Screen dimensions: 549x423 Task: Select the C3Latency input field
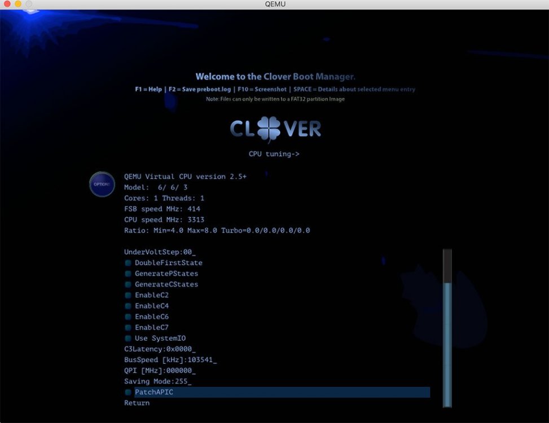coord(160,349)
